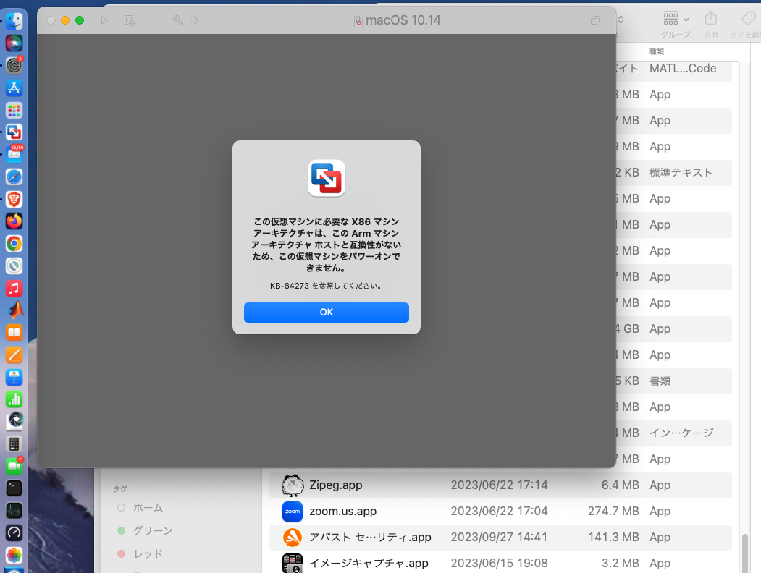Launch Keynote from the Dock
The width and height of the screenshot is (761, 573).
14,378
